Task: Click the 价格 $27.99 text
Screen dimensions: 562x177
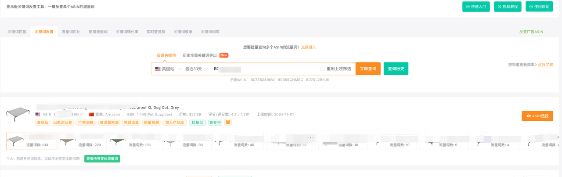Action: click(x=190, y=114)
